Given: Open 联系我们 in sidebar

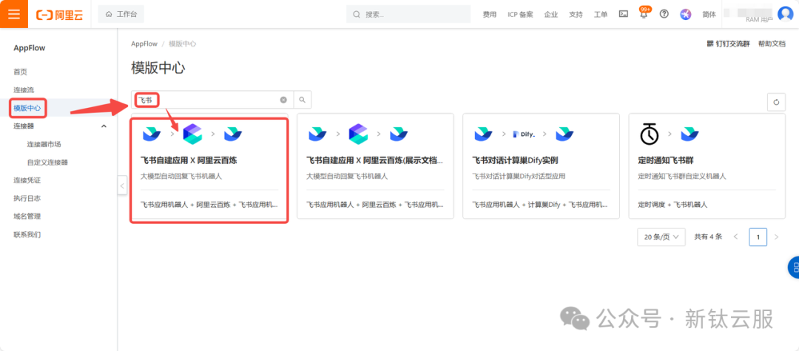Looking at the screenshot, I should 27,234.
